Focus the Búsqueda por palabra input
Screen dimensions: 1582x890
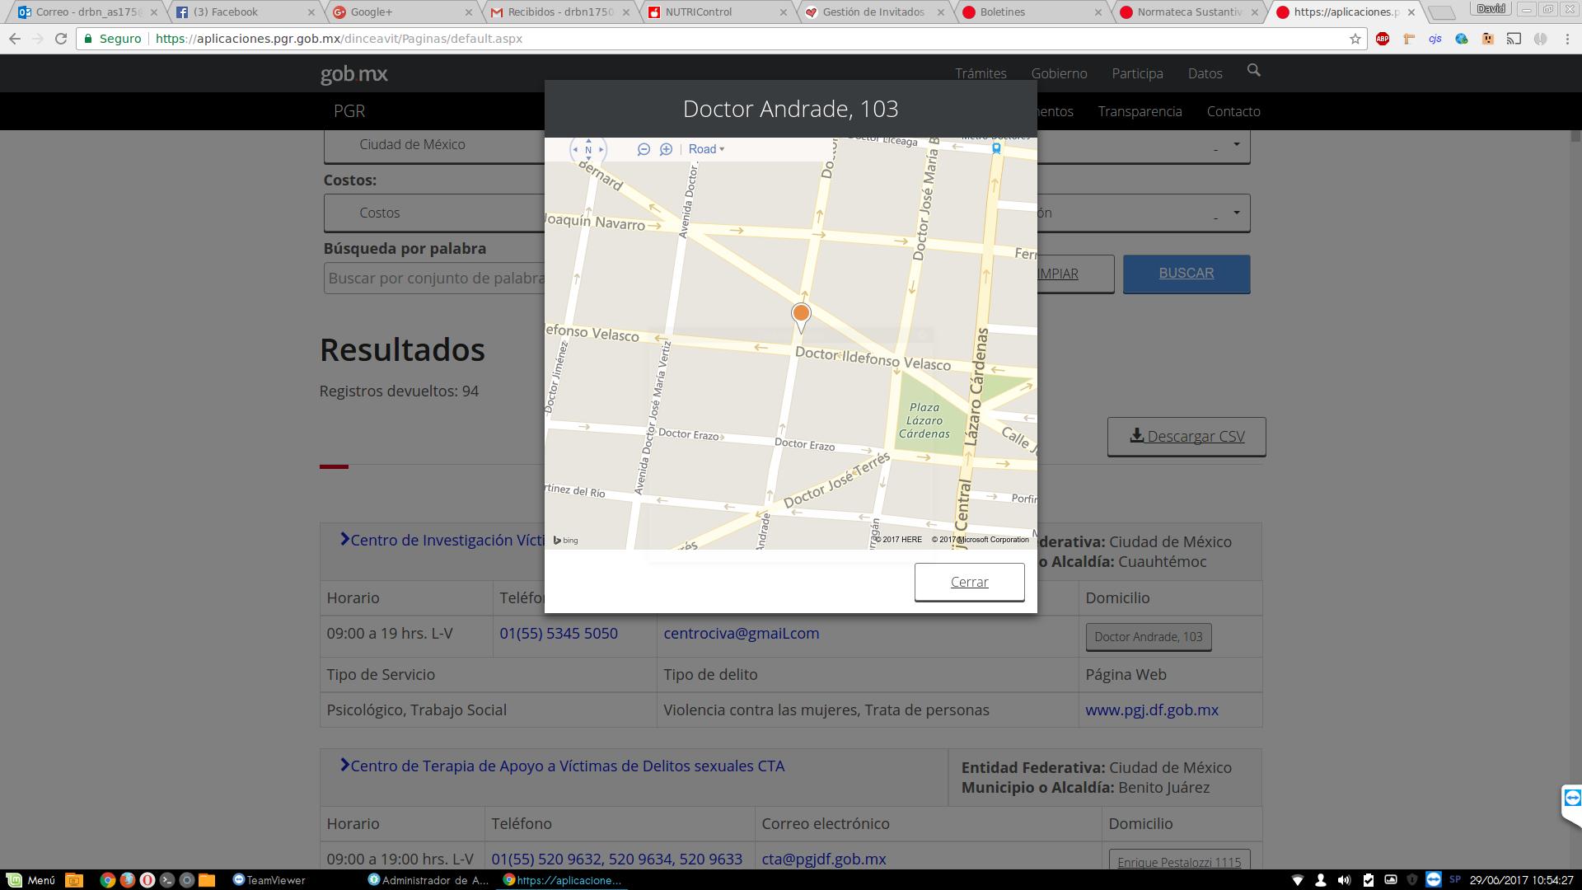pos(434,278)
